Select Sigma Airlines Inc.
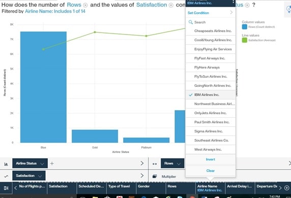 pyautogui.click(x=211, y=131)
